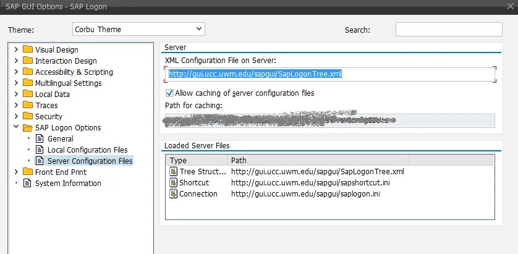The height and width of the screenshot is (254, 518).
Task: Open System Information page
Action: coord(68,183)
